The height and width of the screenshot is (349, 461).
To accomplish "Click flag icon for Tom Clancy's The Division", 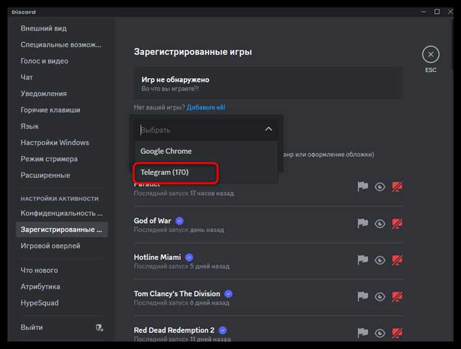I will [363, 296].
